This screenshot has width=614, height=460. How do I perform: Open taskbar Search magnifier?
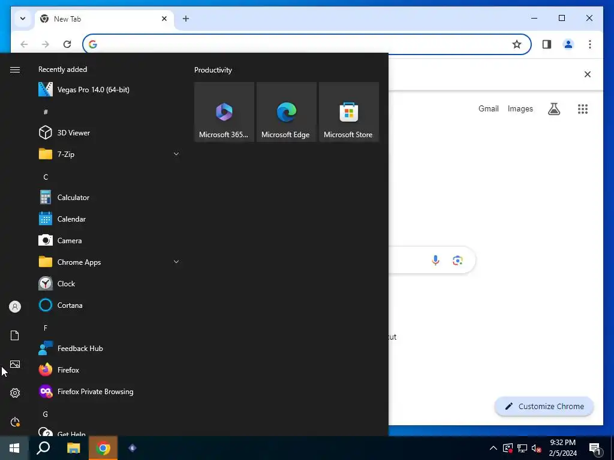pos(43,448)
